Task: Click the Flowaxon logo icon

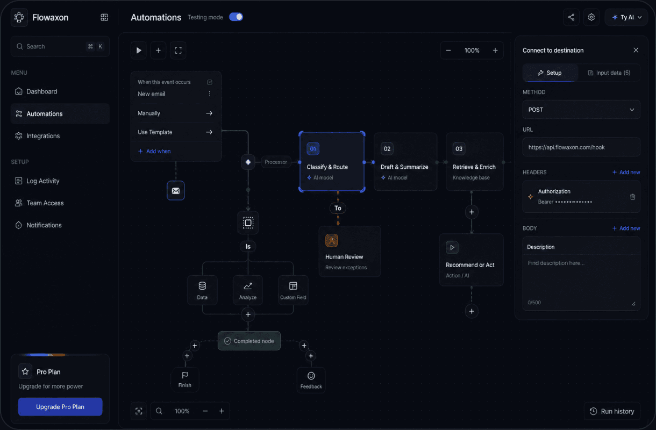Action: pyautogui.click(x=19, y=17)
